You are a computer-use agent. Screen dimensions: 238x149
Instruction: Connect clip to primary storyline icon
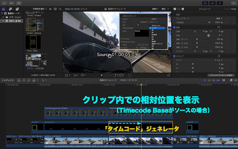pyautogui.click(x=19, y=80)
